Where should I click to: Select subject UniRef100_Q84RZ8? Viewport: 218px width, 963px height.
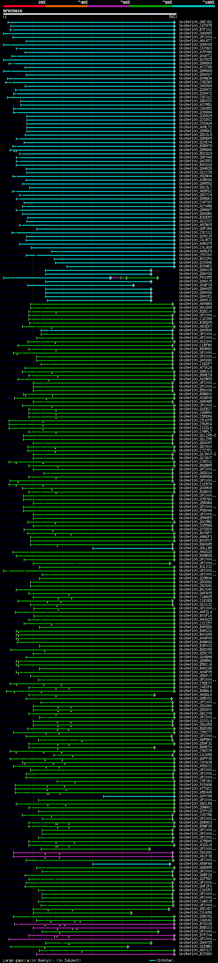[x=196, y=169]
